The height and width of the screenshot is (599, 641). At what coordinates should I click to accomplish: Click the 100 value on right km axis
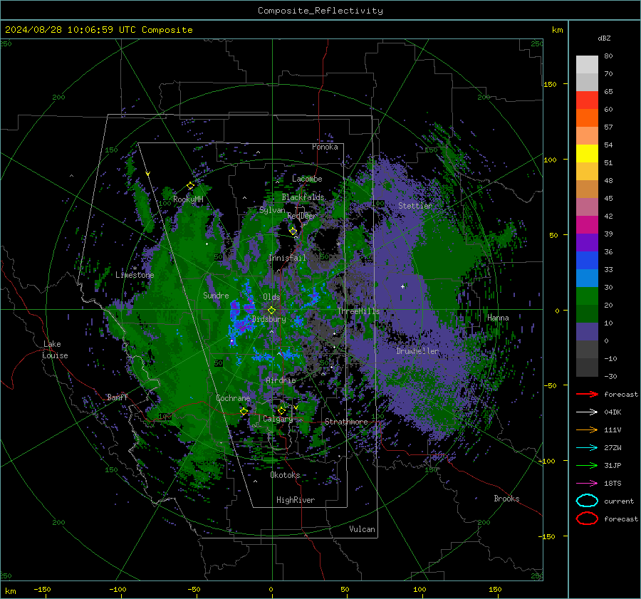(550, 160)
